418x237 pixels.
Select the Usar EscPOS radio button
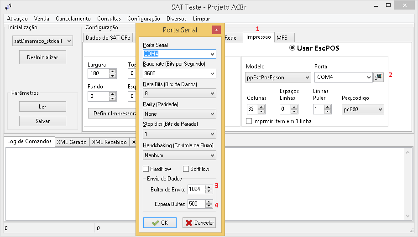[292, 48]
